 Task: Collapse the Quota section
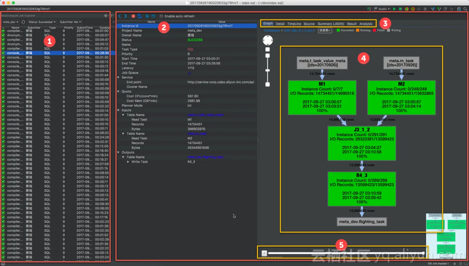(118, 91)
